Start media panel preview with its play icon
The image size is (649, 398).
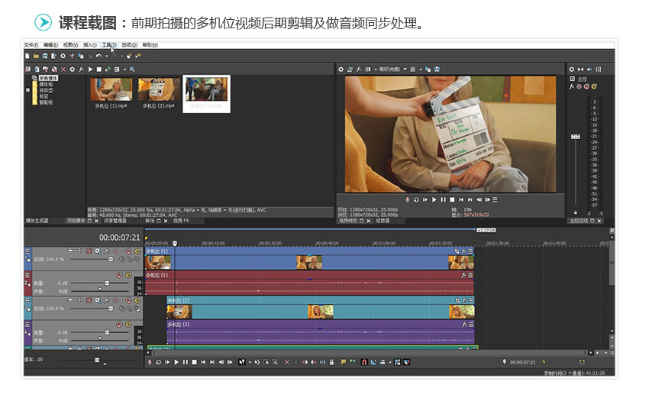click(x=90, y=70)
